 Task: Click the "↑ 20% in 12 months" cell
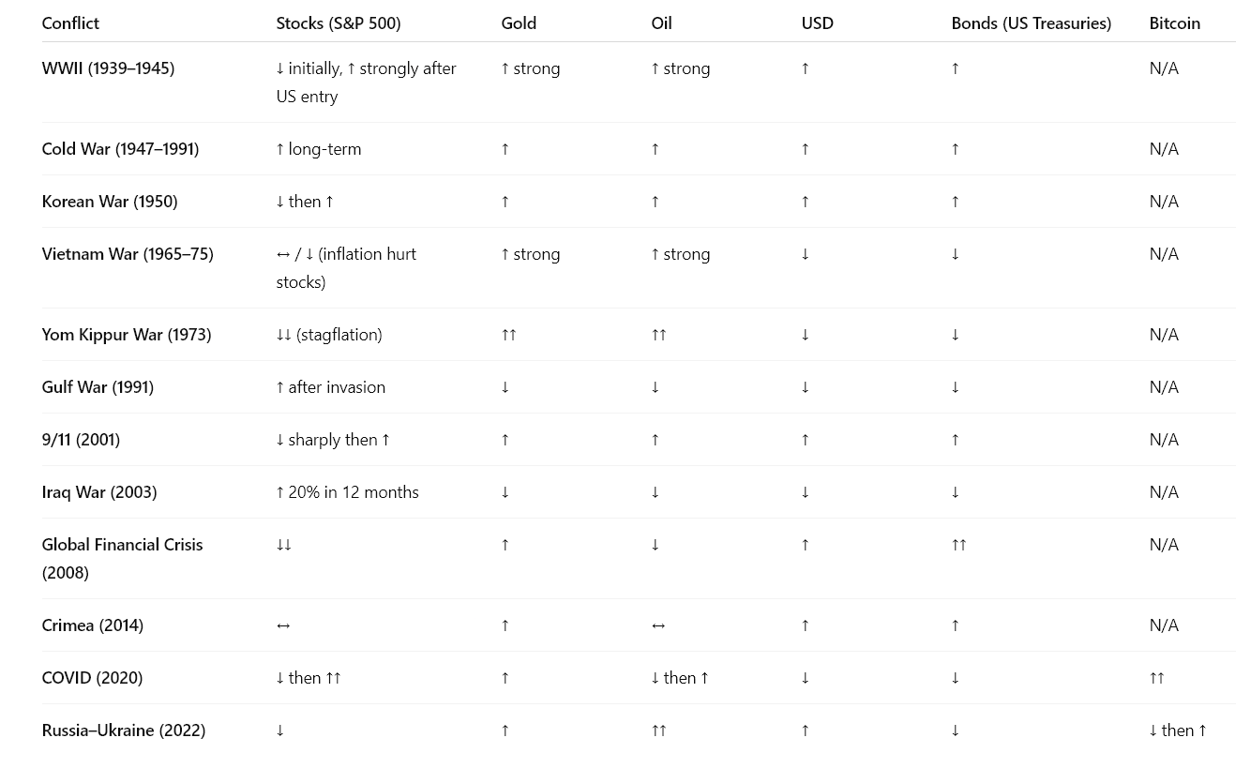[x=347, y=492]
